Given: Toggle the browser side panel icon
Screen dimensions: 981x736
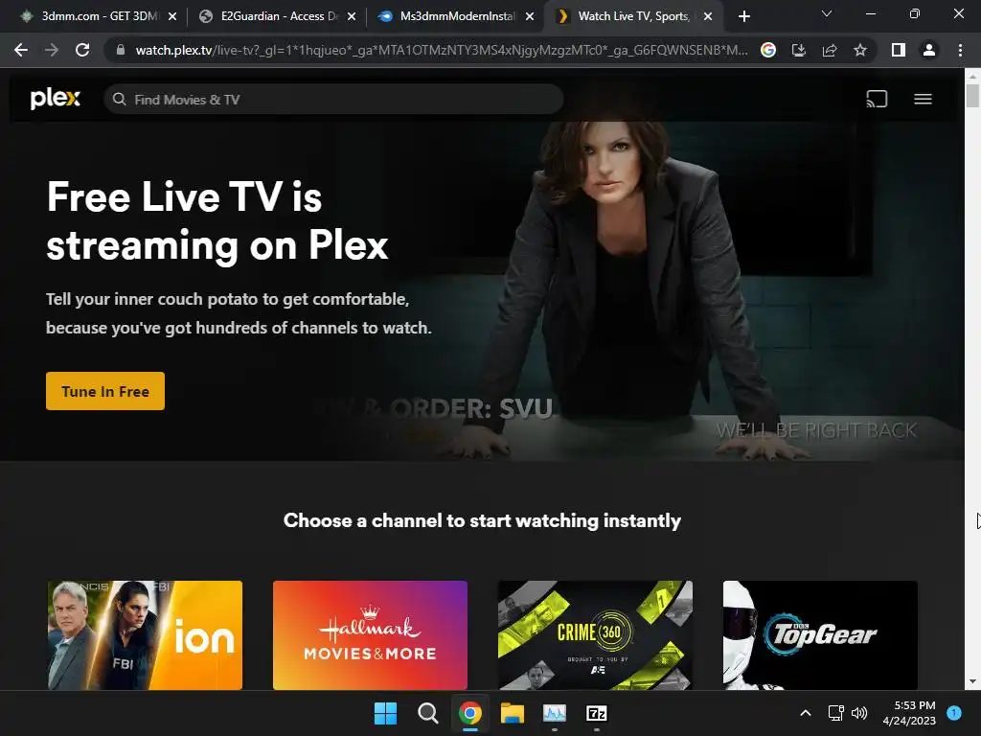Looking at the screenshot, I should (899, 50).
